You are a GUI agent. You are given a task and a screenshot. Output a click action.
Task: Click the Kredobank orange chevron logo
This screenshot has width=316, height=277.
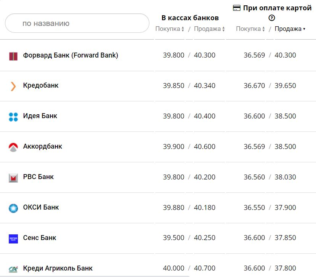tap(13, 86)
